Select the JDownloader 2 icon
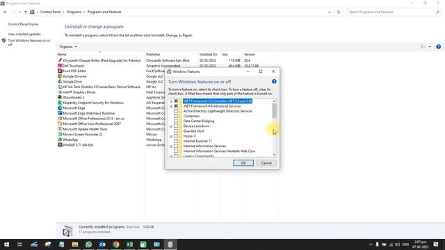The width and height of the screenshot is (445, 250). pyautogui.click(x=60, y=97)
